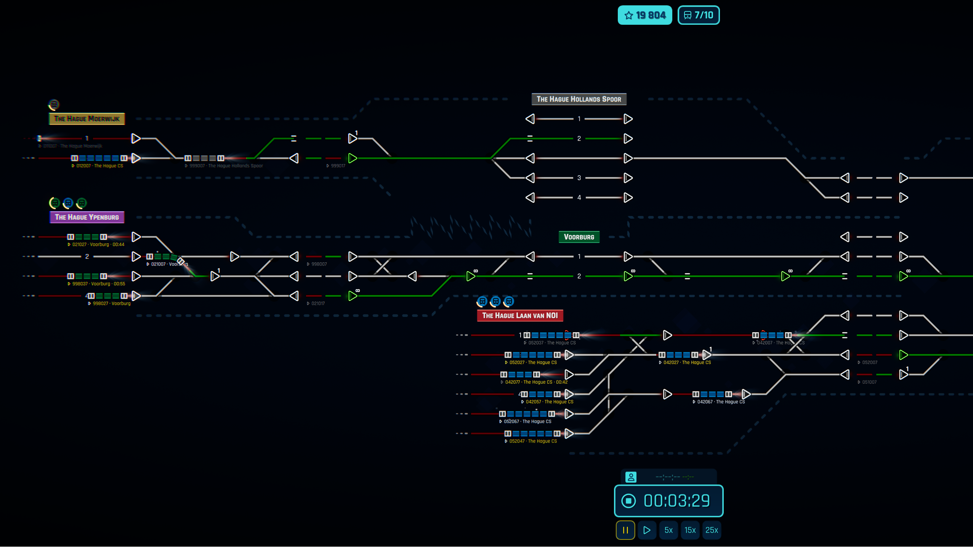The width and height of the screenshot is (973, 547).
Task: Set game speed to normal play
Action: pos(647,530)
